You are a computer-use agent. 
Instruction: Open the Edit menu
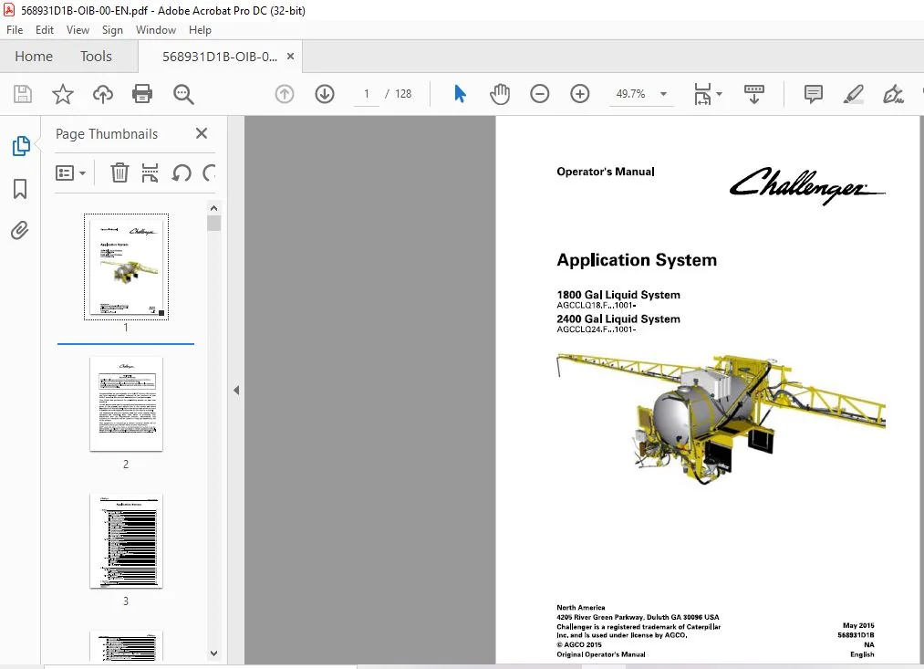pos(44,30)
